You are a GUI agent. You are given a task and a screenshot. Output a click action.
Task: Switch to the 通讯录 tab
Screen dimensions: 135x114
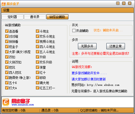pyautogui.click(x=35, y=17)
